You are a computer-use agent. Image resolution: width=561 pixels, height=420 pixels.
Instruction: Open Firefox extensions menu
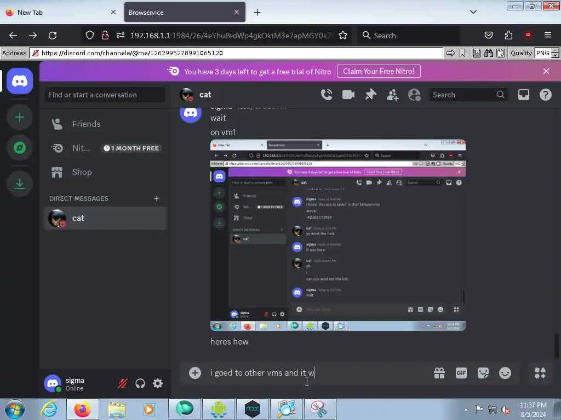[x=508, y=35]
